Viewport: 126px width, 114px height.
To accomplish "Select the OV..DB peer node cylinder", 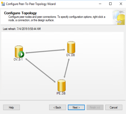I will 71,47.
